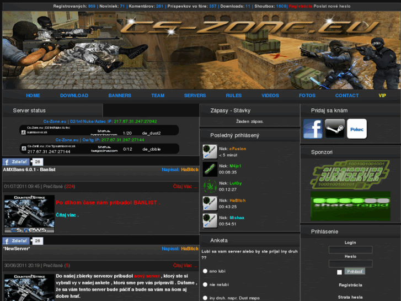
Task: Click the cs-zone.eu header banner
Action: (x=201, y=50)
